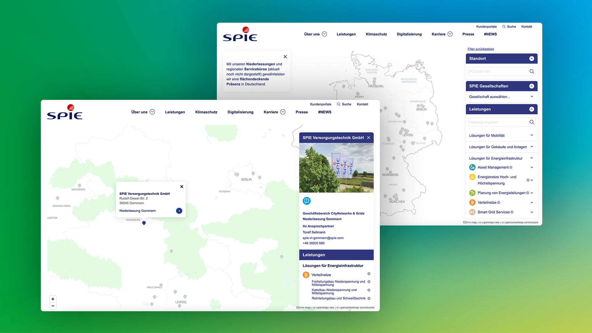Click the orange Verteilnetze icon in detail panel
Image resolution: width=592 pixels, height=333 pixels.
[x=306, y=275]
